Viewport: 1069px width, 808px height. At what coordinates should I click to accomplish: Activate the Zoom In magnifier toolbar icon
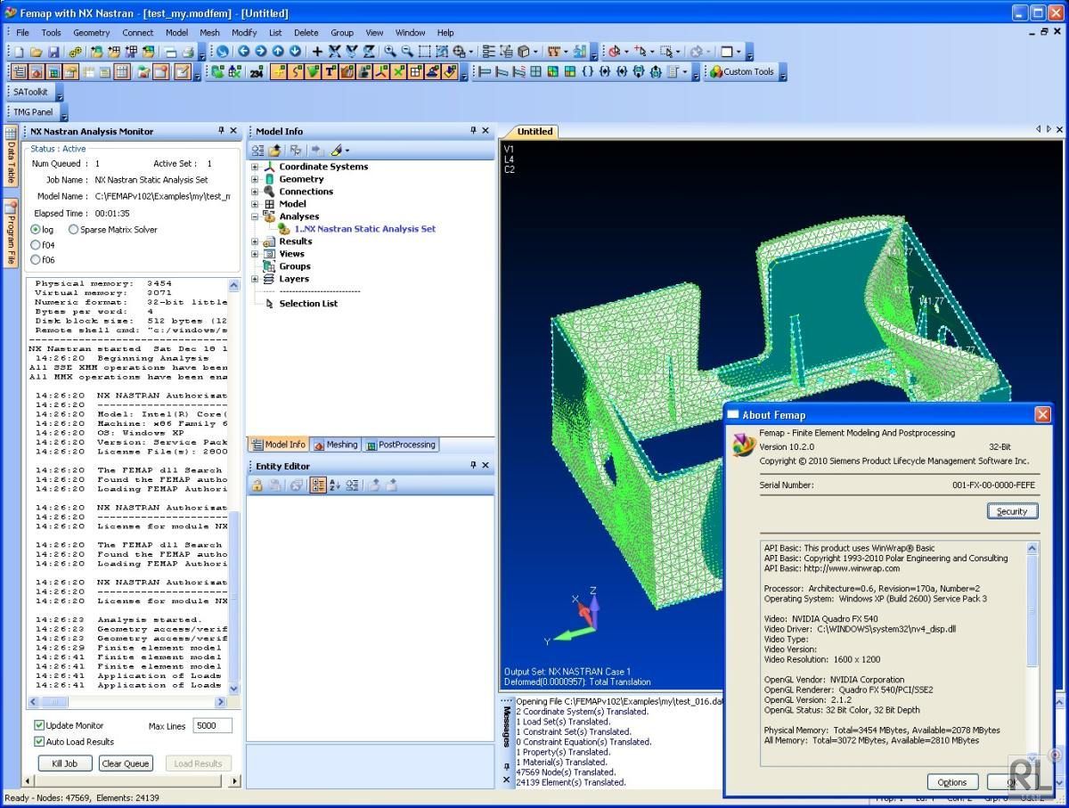pyautogui.click(x=388, y=51)
